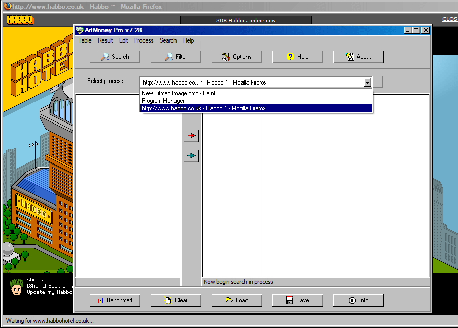This screenshot has height=328, width=458.
Task: Show process Info
Action: tap(359, 300)
